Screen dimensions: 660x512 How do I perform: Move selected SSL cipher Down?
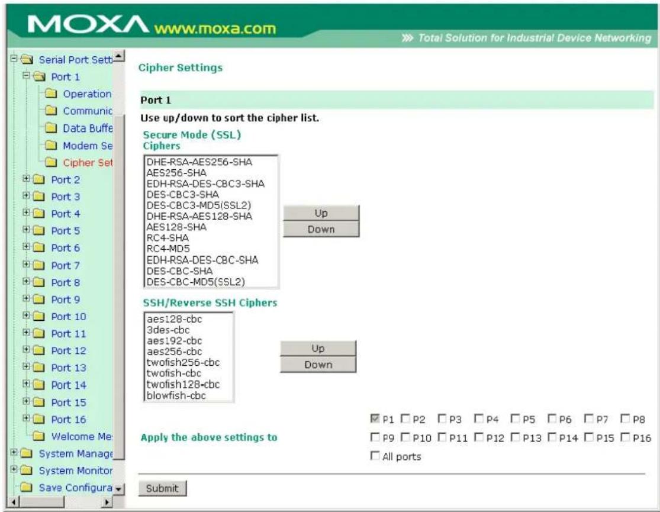coord(321,230)
